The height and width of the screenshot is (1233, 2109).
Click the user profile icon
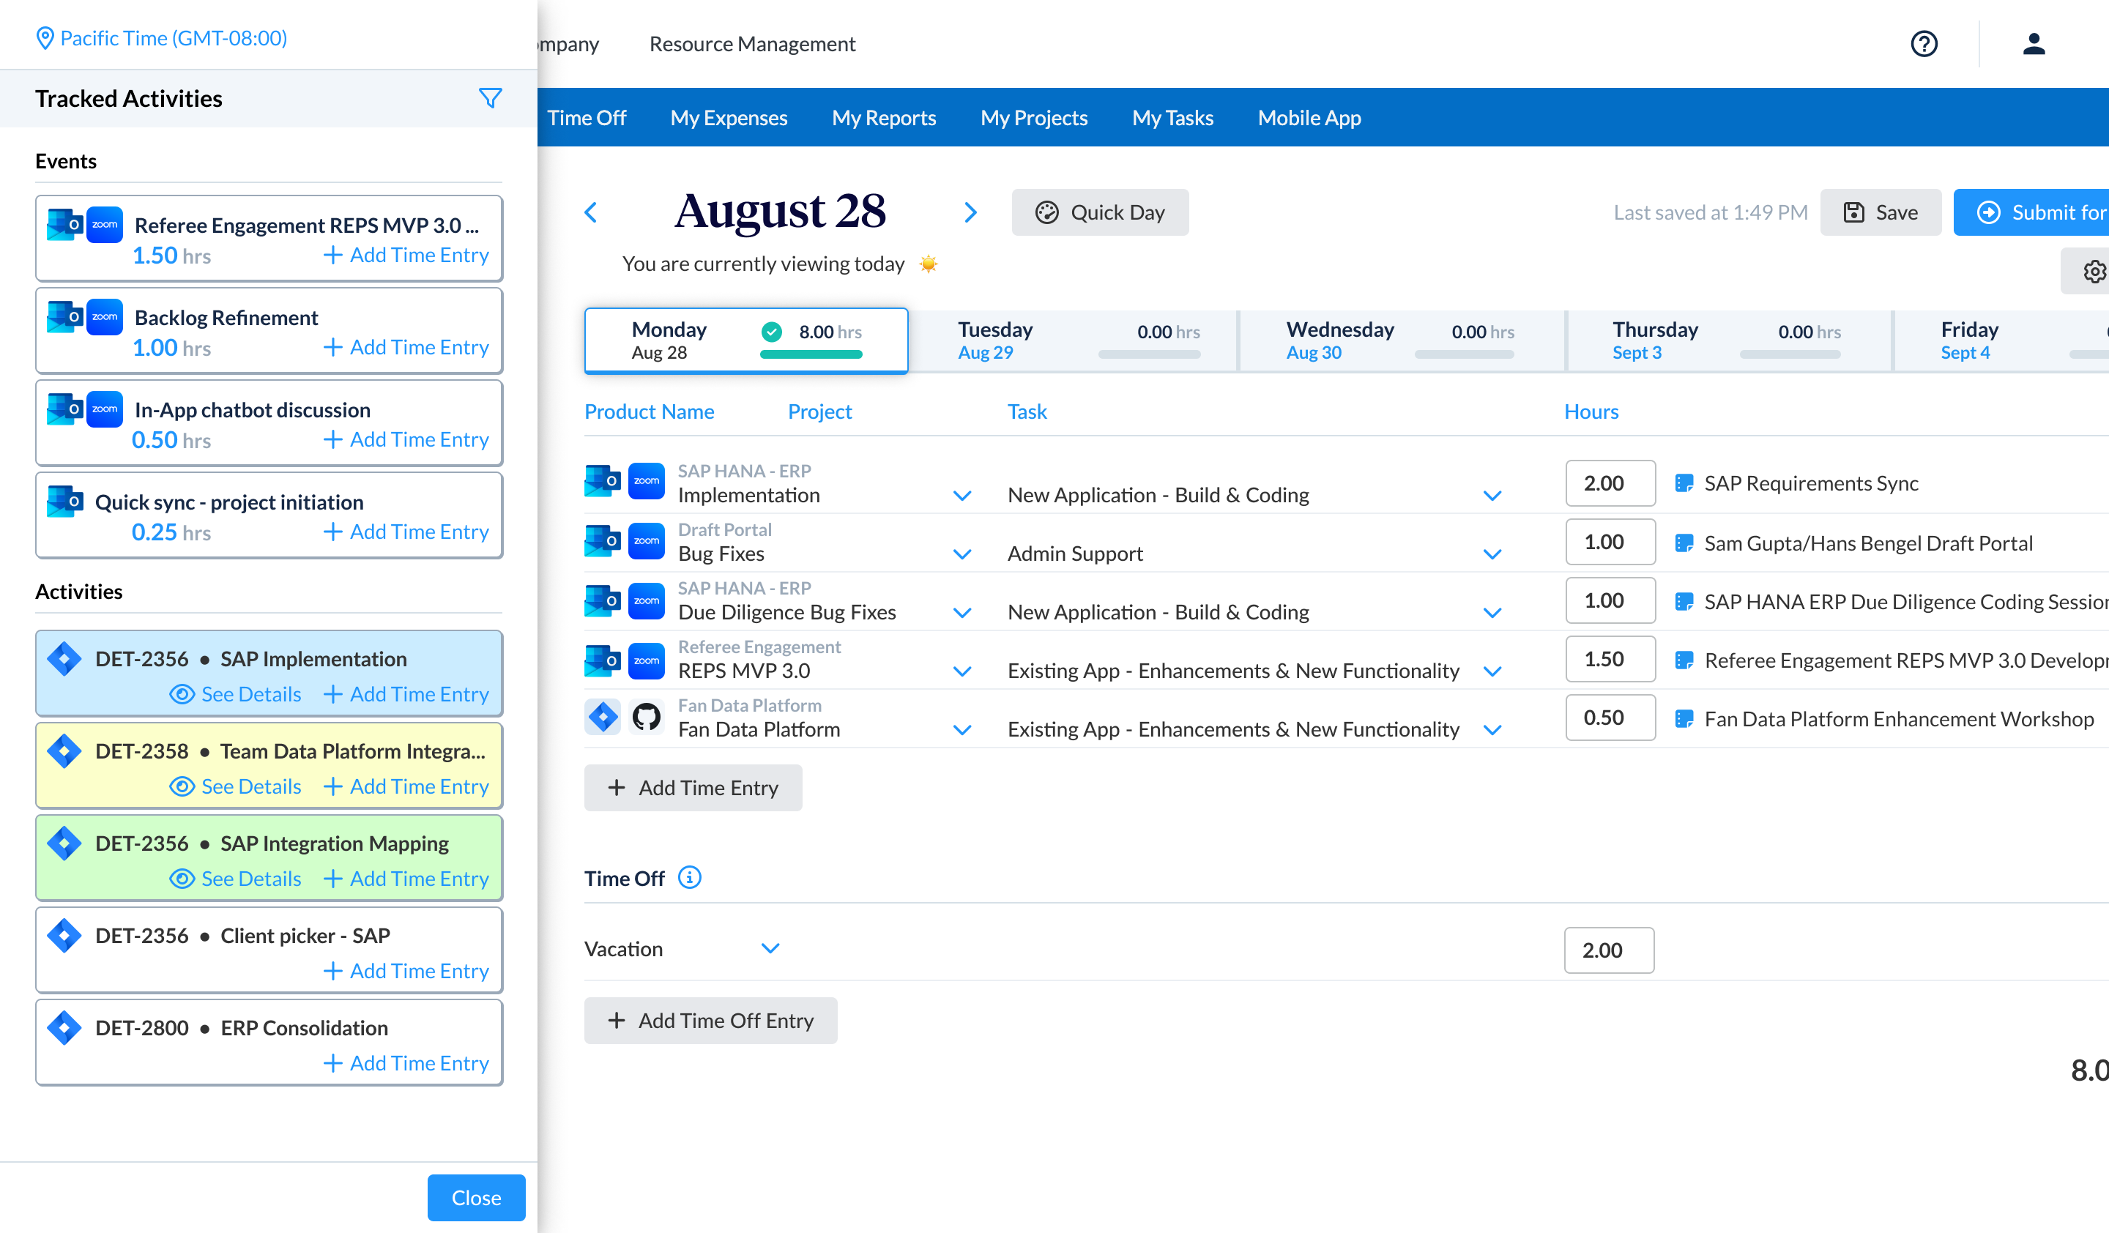[2033, 43]
